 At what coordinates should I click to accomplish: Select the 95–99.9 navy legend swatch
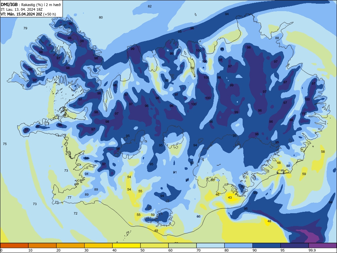(295, 246)
